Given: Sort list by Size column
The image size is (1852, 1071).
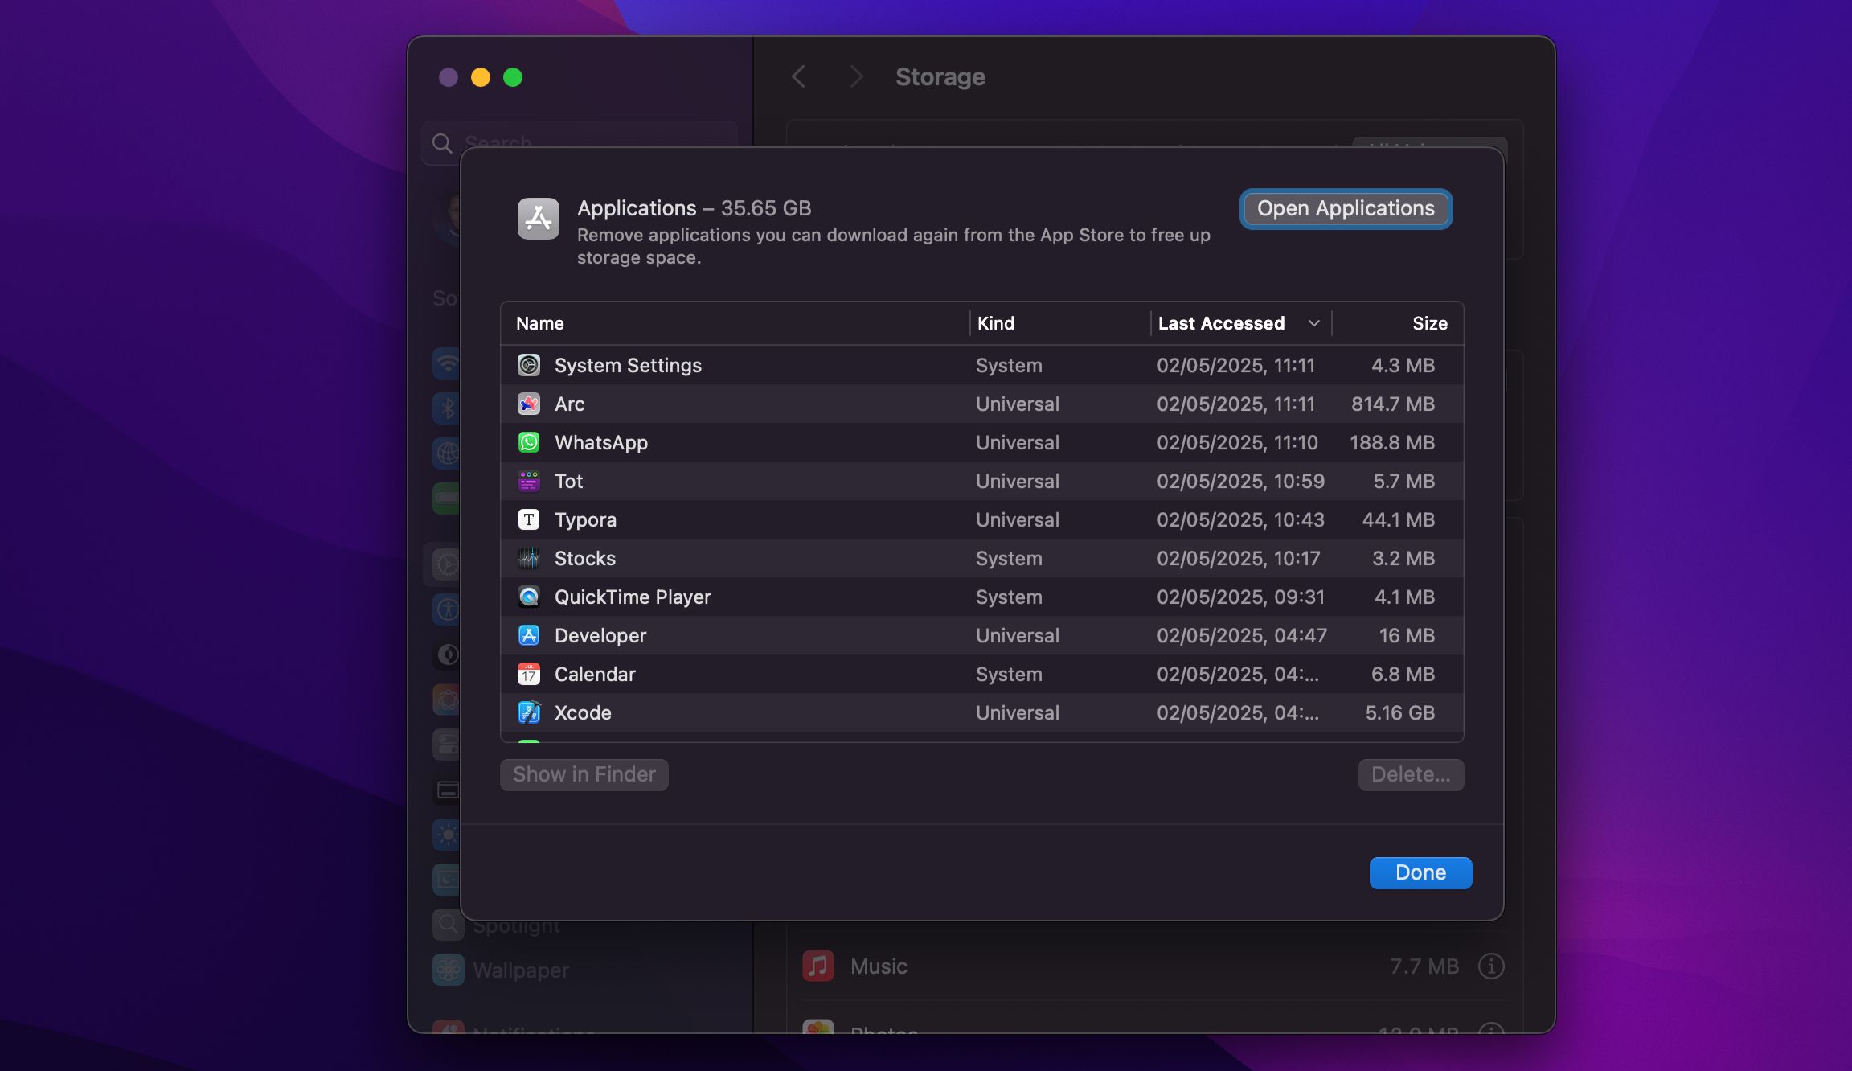Looking at the screenshot, I should click(1429, 323).
